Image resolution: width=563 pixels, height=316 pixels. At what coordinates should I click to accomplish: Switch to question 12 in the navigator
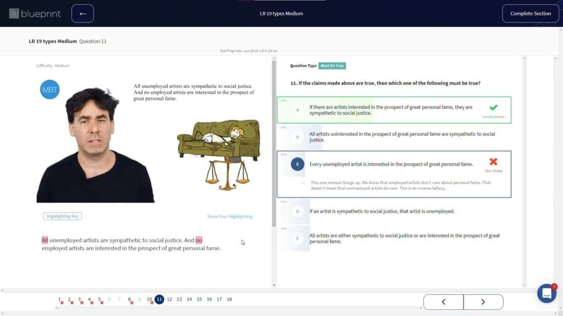(169, 299)
